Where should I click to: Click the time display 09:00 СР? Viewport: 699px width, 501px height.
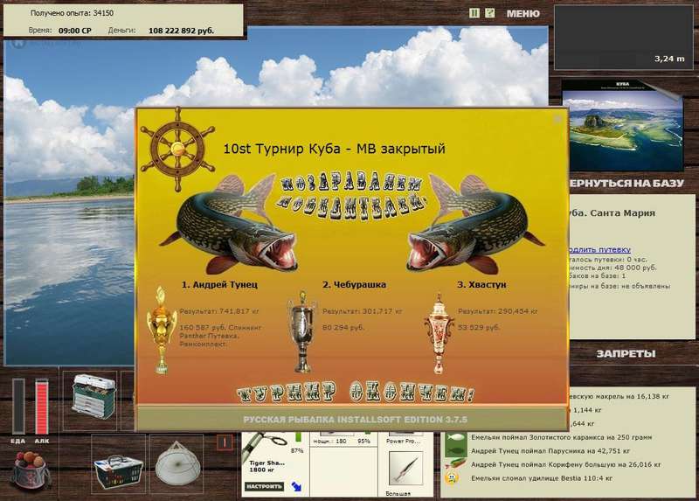(75, 31)
